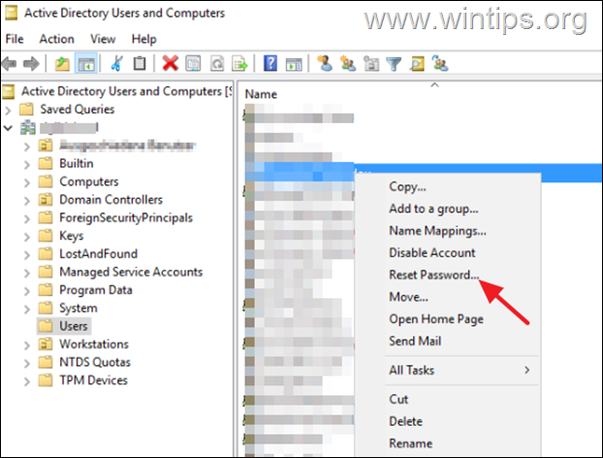The width and height of the screenshot is (603, 458).
Task: Open the blue Help question mark icon
Action: tap(270, 63)
